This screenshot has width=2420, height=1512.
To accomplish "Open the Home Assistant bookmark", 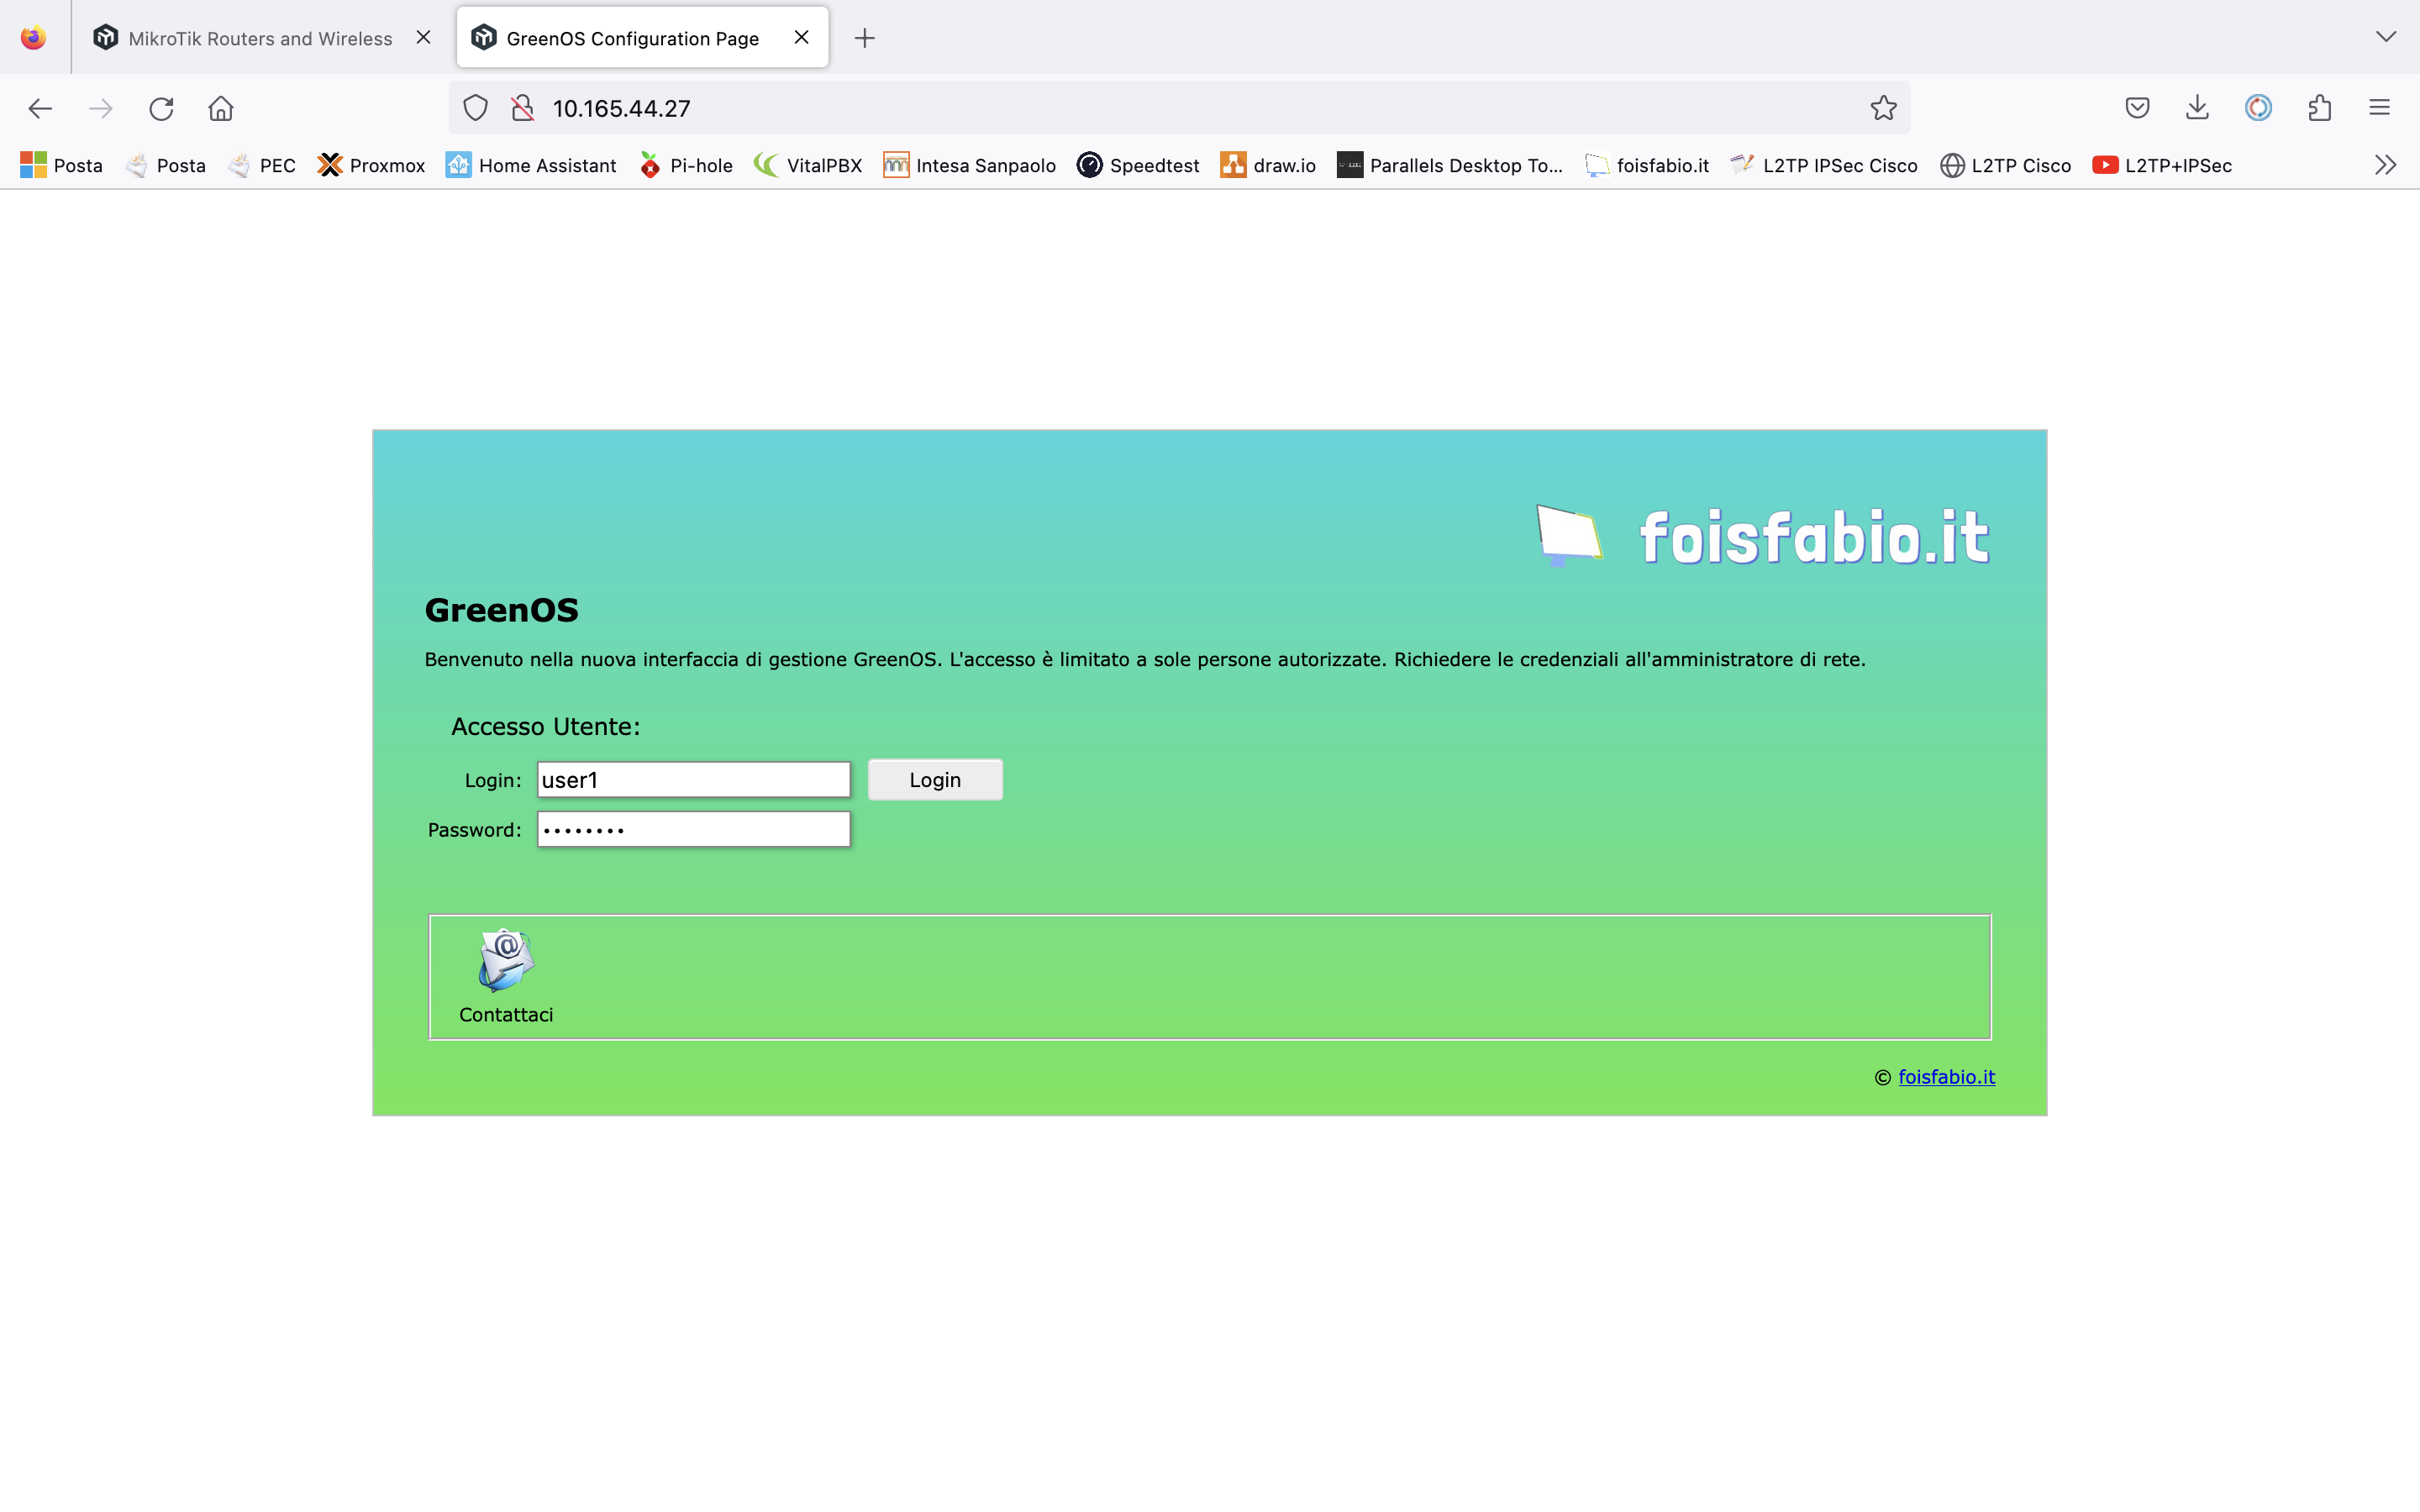I will pos(533,165).
